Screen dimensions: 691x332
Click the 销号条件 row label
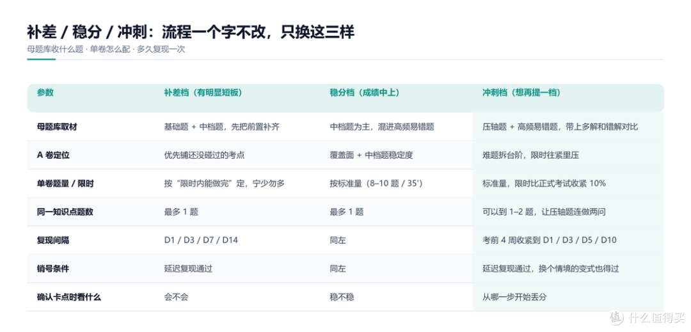click(x=53, y=269)
